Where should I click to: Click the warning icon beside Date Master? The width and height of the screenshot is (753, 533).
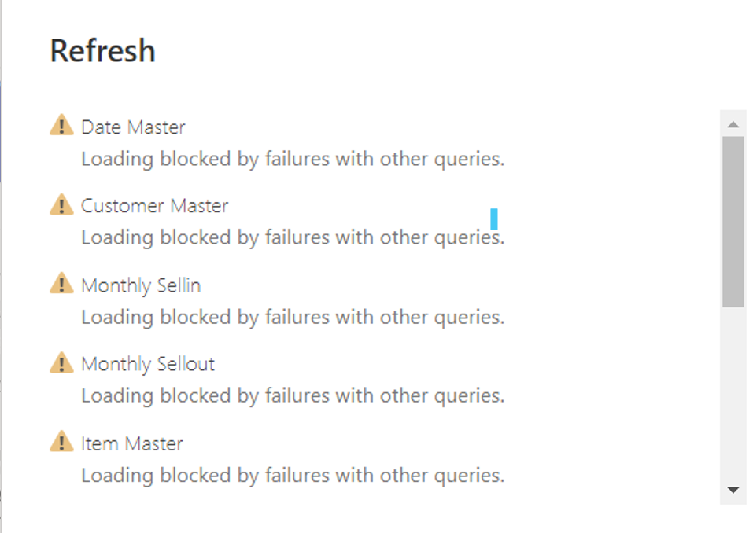tap(61, 126)
